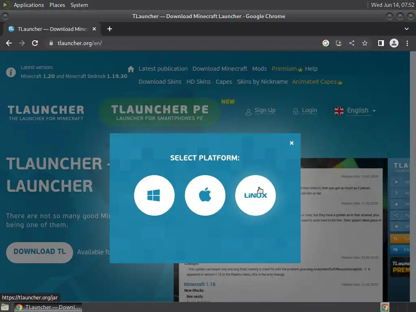Screen dimensions: 416x312
Task: Bookmark this tab with the star
Action: [365, 43]
